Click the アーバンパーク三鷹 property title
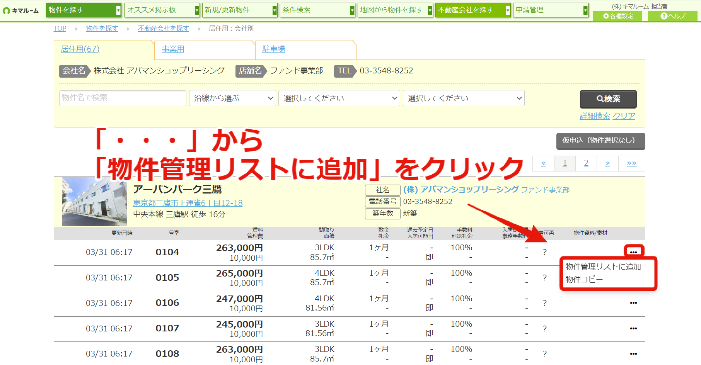This screenshot has height=365, width=701. [x=177, y=189]
